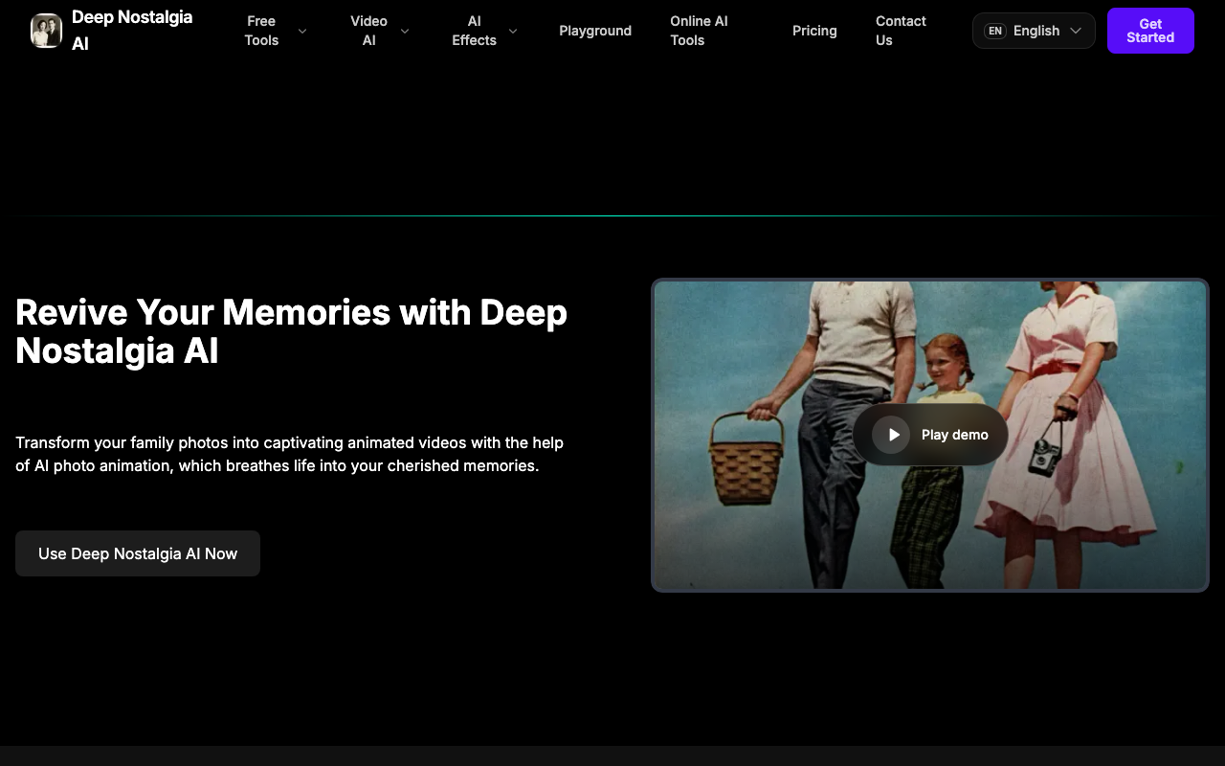Open the Contact Us link
Screen dimensions: 1225x766
(901, 31)
